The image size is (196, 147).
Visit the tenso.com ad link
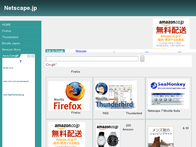point(8,68)
